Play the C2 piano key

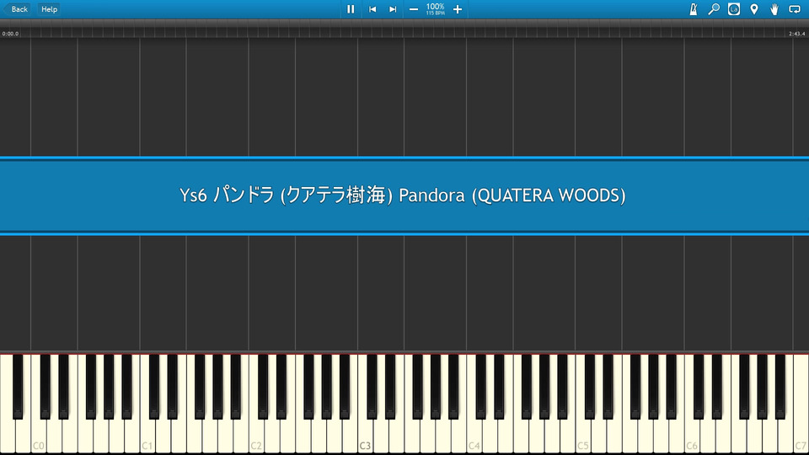click(256, 436)
